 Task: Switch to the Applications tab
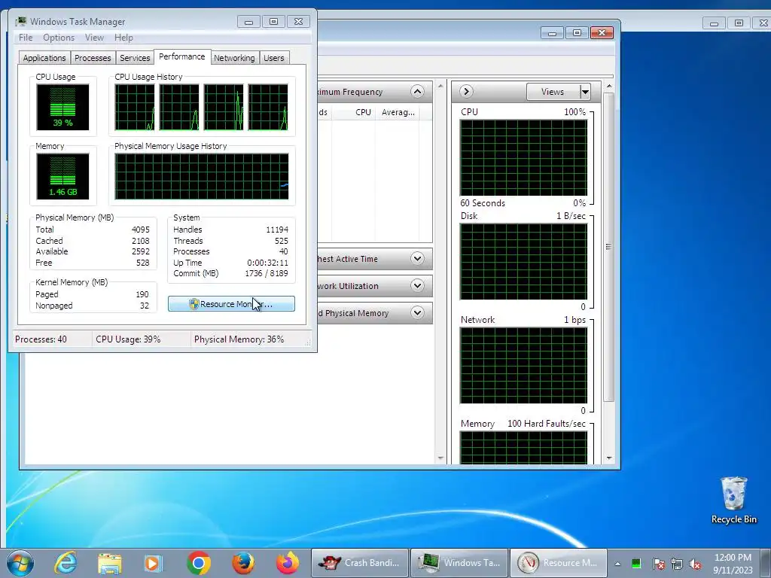coord(44,58)
